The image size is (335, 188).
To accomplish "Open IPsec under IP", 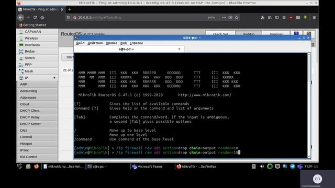I will [x=37, y=150].
